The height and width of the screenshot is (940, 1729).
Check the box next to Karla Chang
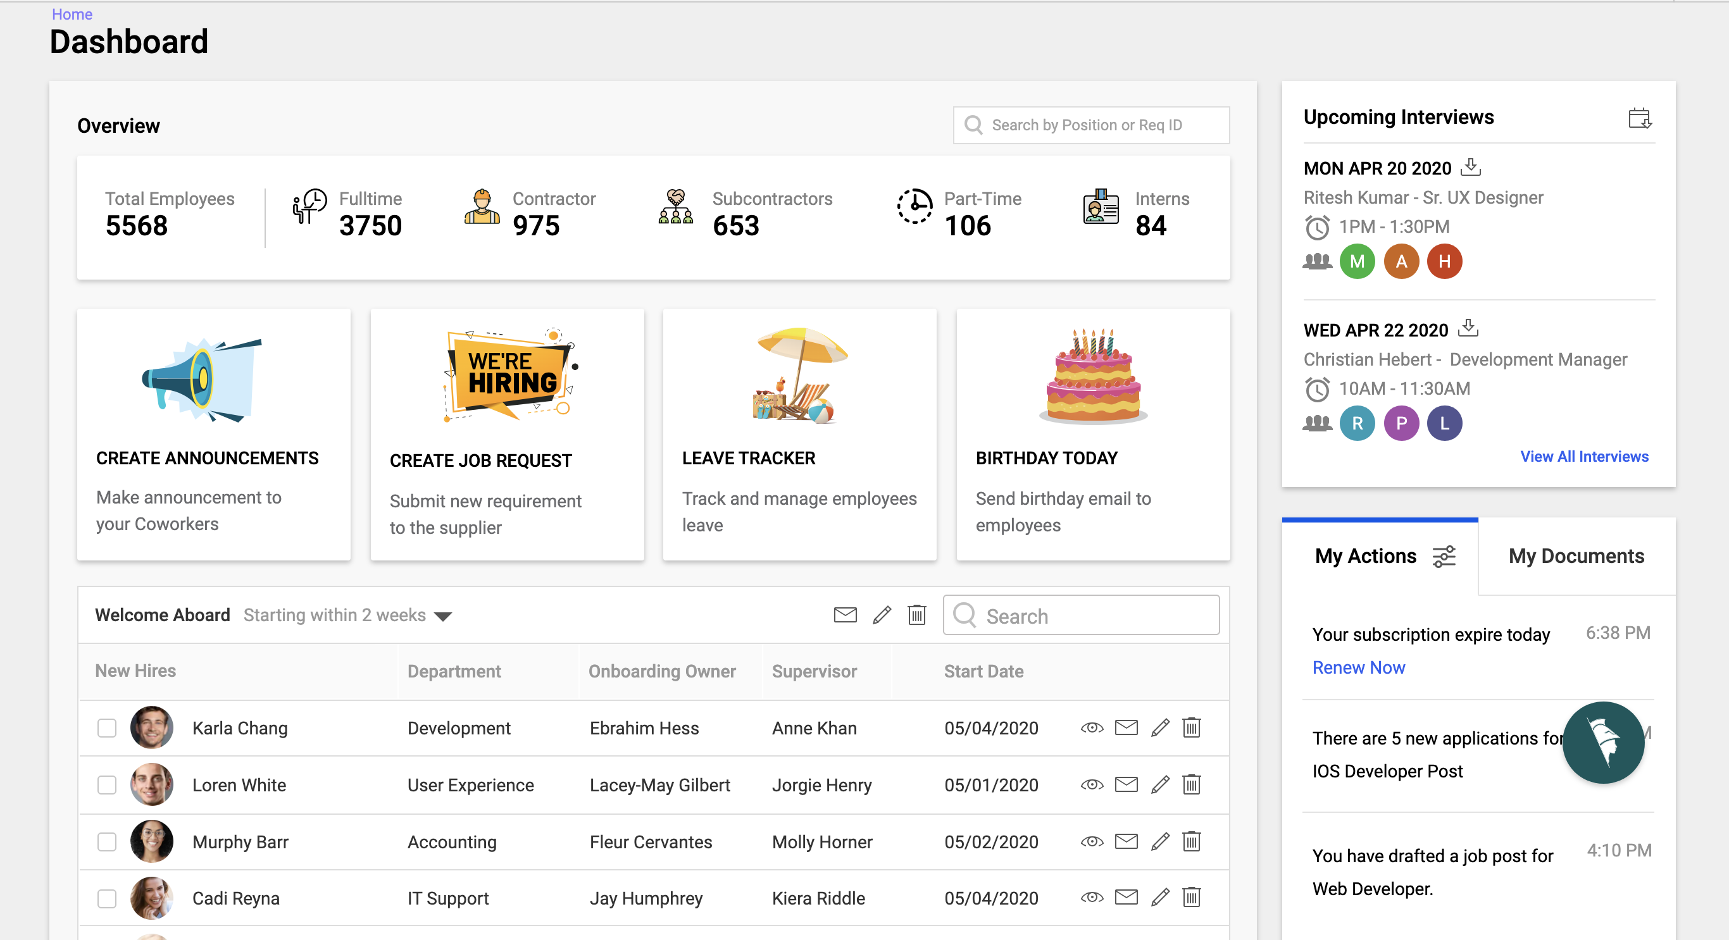click(x=107, y=728)
